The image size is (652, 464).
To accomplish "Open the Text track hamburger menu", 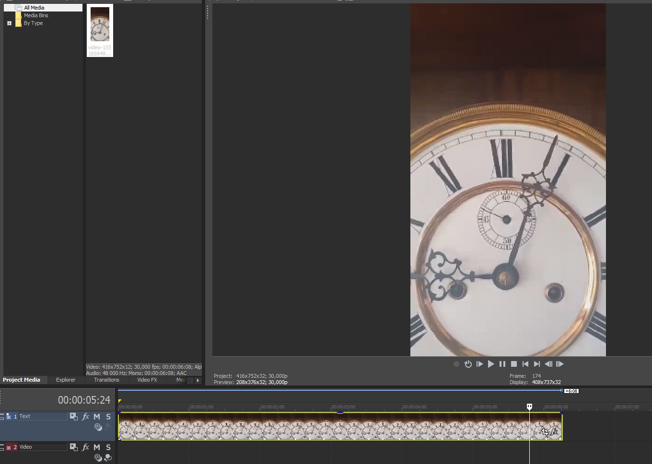I will click(2, 417).
